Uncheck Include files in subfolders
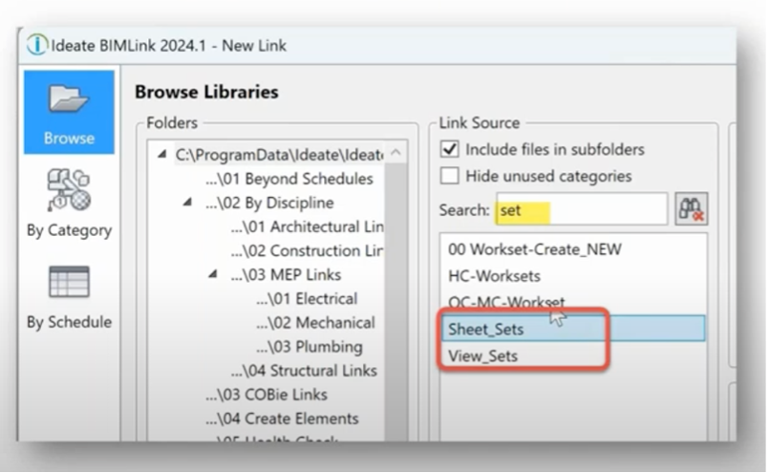 pos(450,149)
